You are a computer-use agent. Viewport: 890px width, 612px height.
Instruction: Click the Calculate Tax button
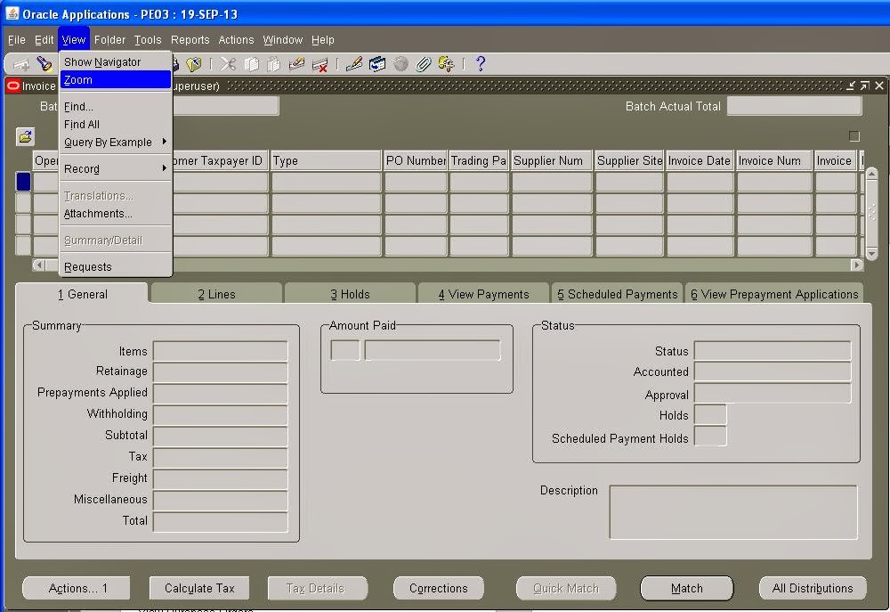click(x=199, y=588)
